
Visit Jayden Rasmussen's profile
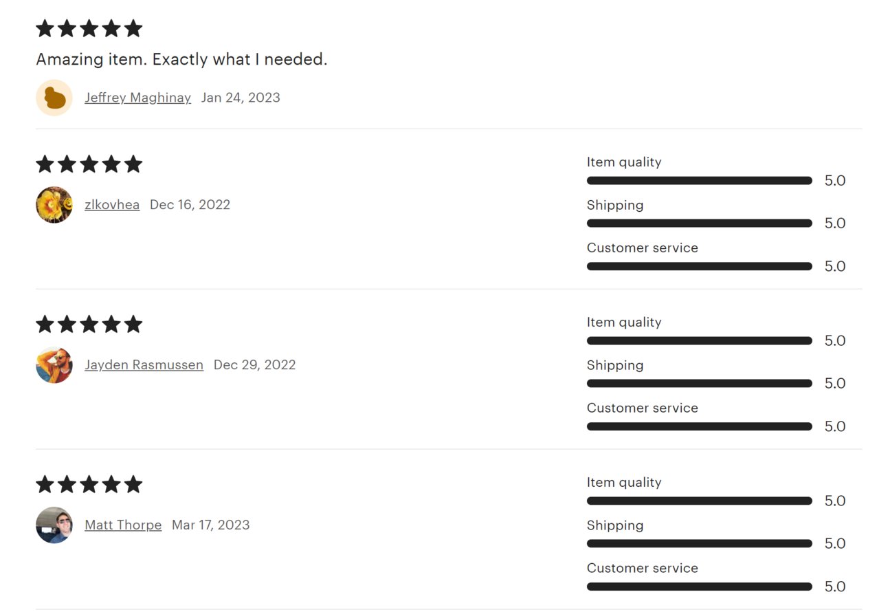point(144,365)
